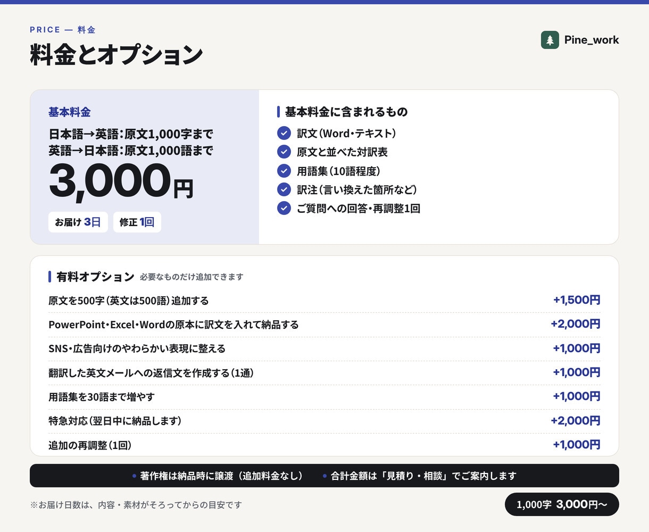Click the SNS・広告向け option row
This screenshot has height=532, width=649.
tap(324, 348)
